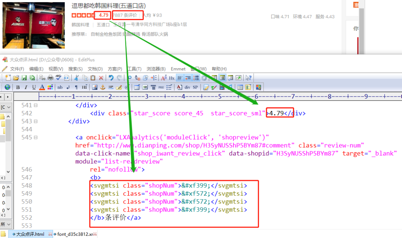Insert anchor tag with anchor icon
The width and height of the screenshot is (402, 238).
pyautogui.click(x=103, y=87)
